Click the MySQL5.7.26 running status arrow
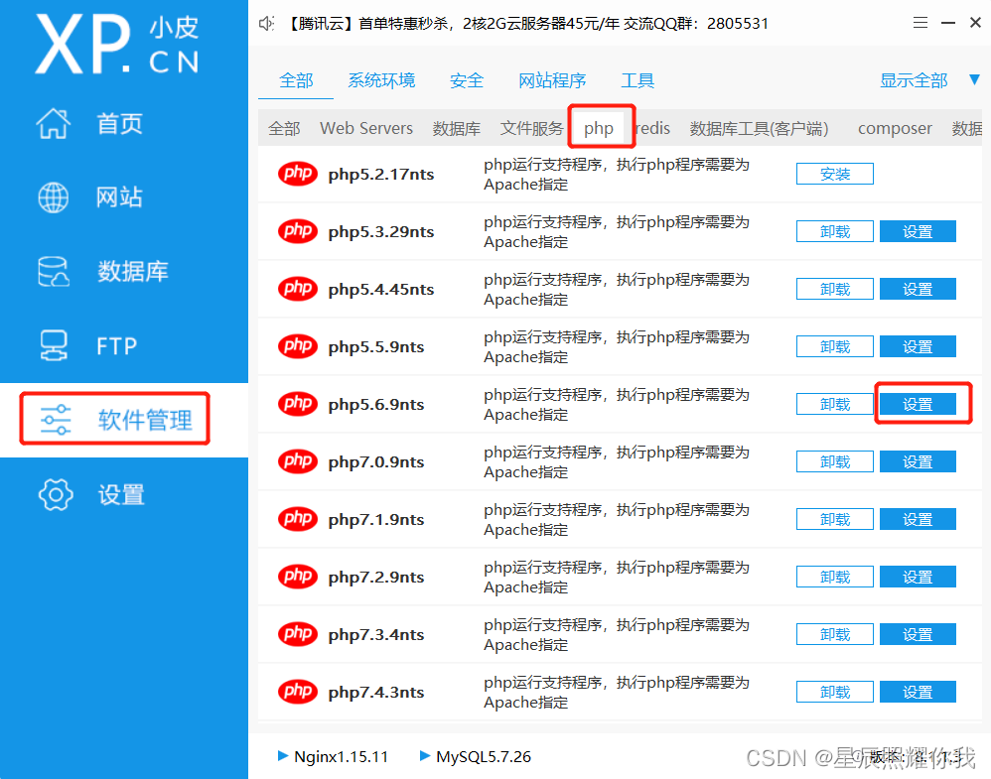Screen dimensions: 991x779 pos(425,755)
